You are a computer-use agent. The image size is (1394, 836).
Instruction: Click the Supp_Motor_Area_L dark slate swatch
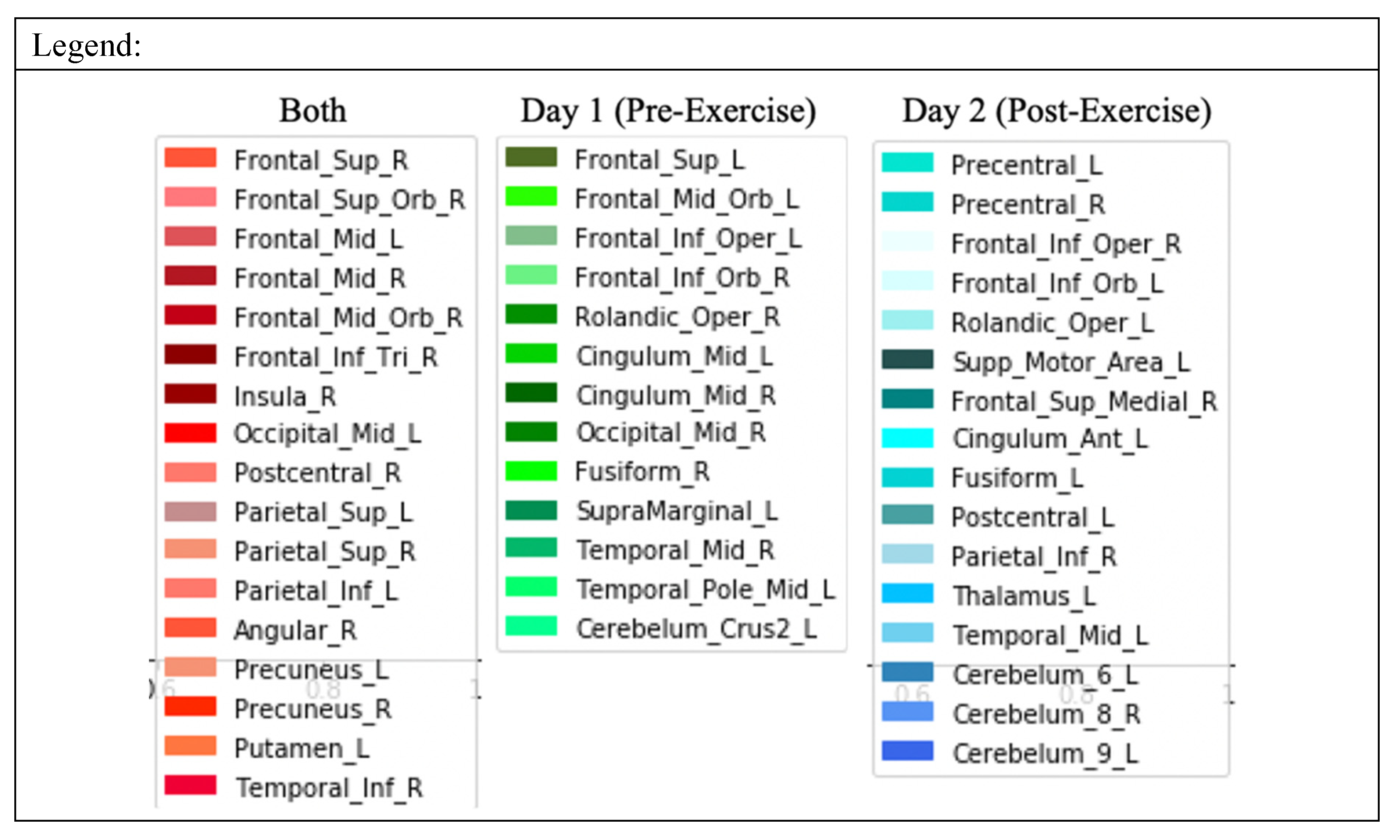tap(907, 360)
